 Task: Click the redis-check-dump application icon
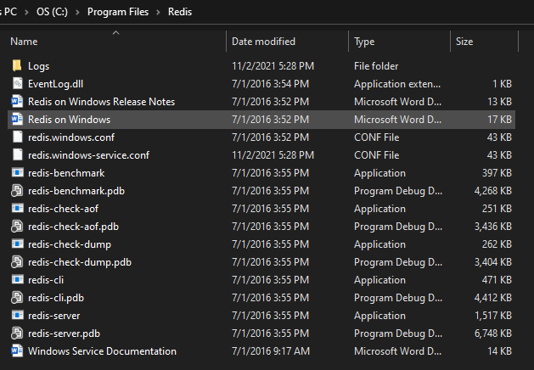click(17, 244)
